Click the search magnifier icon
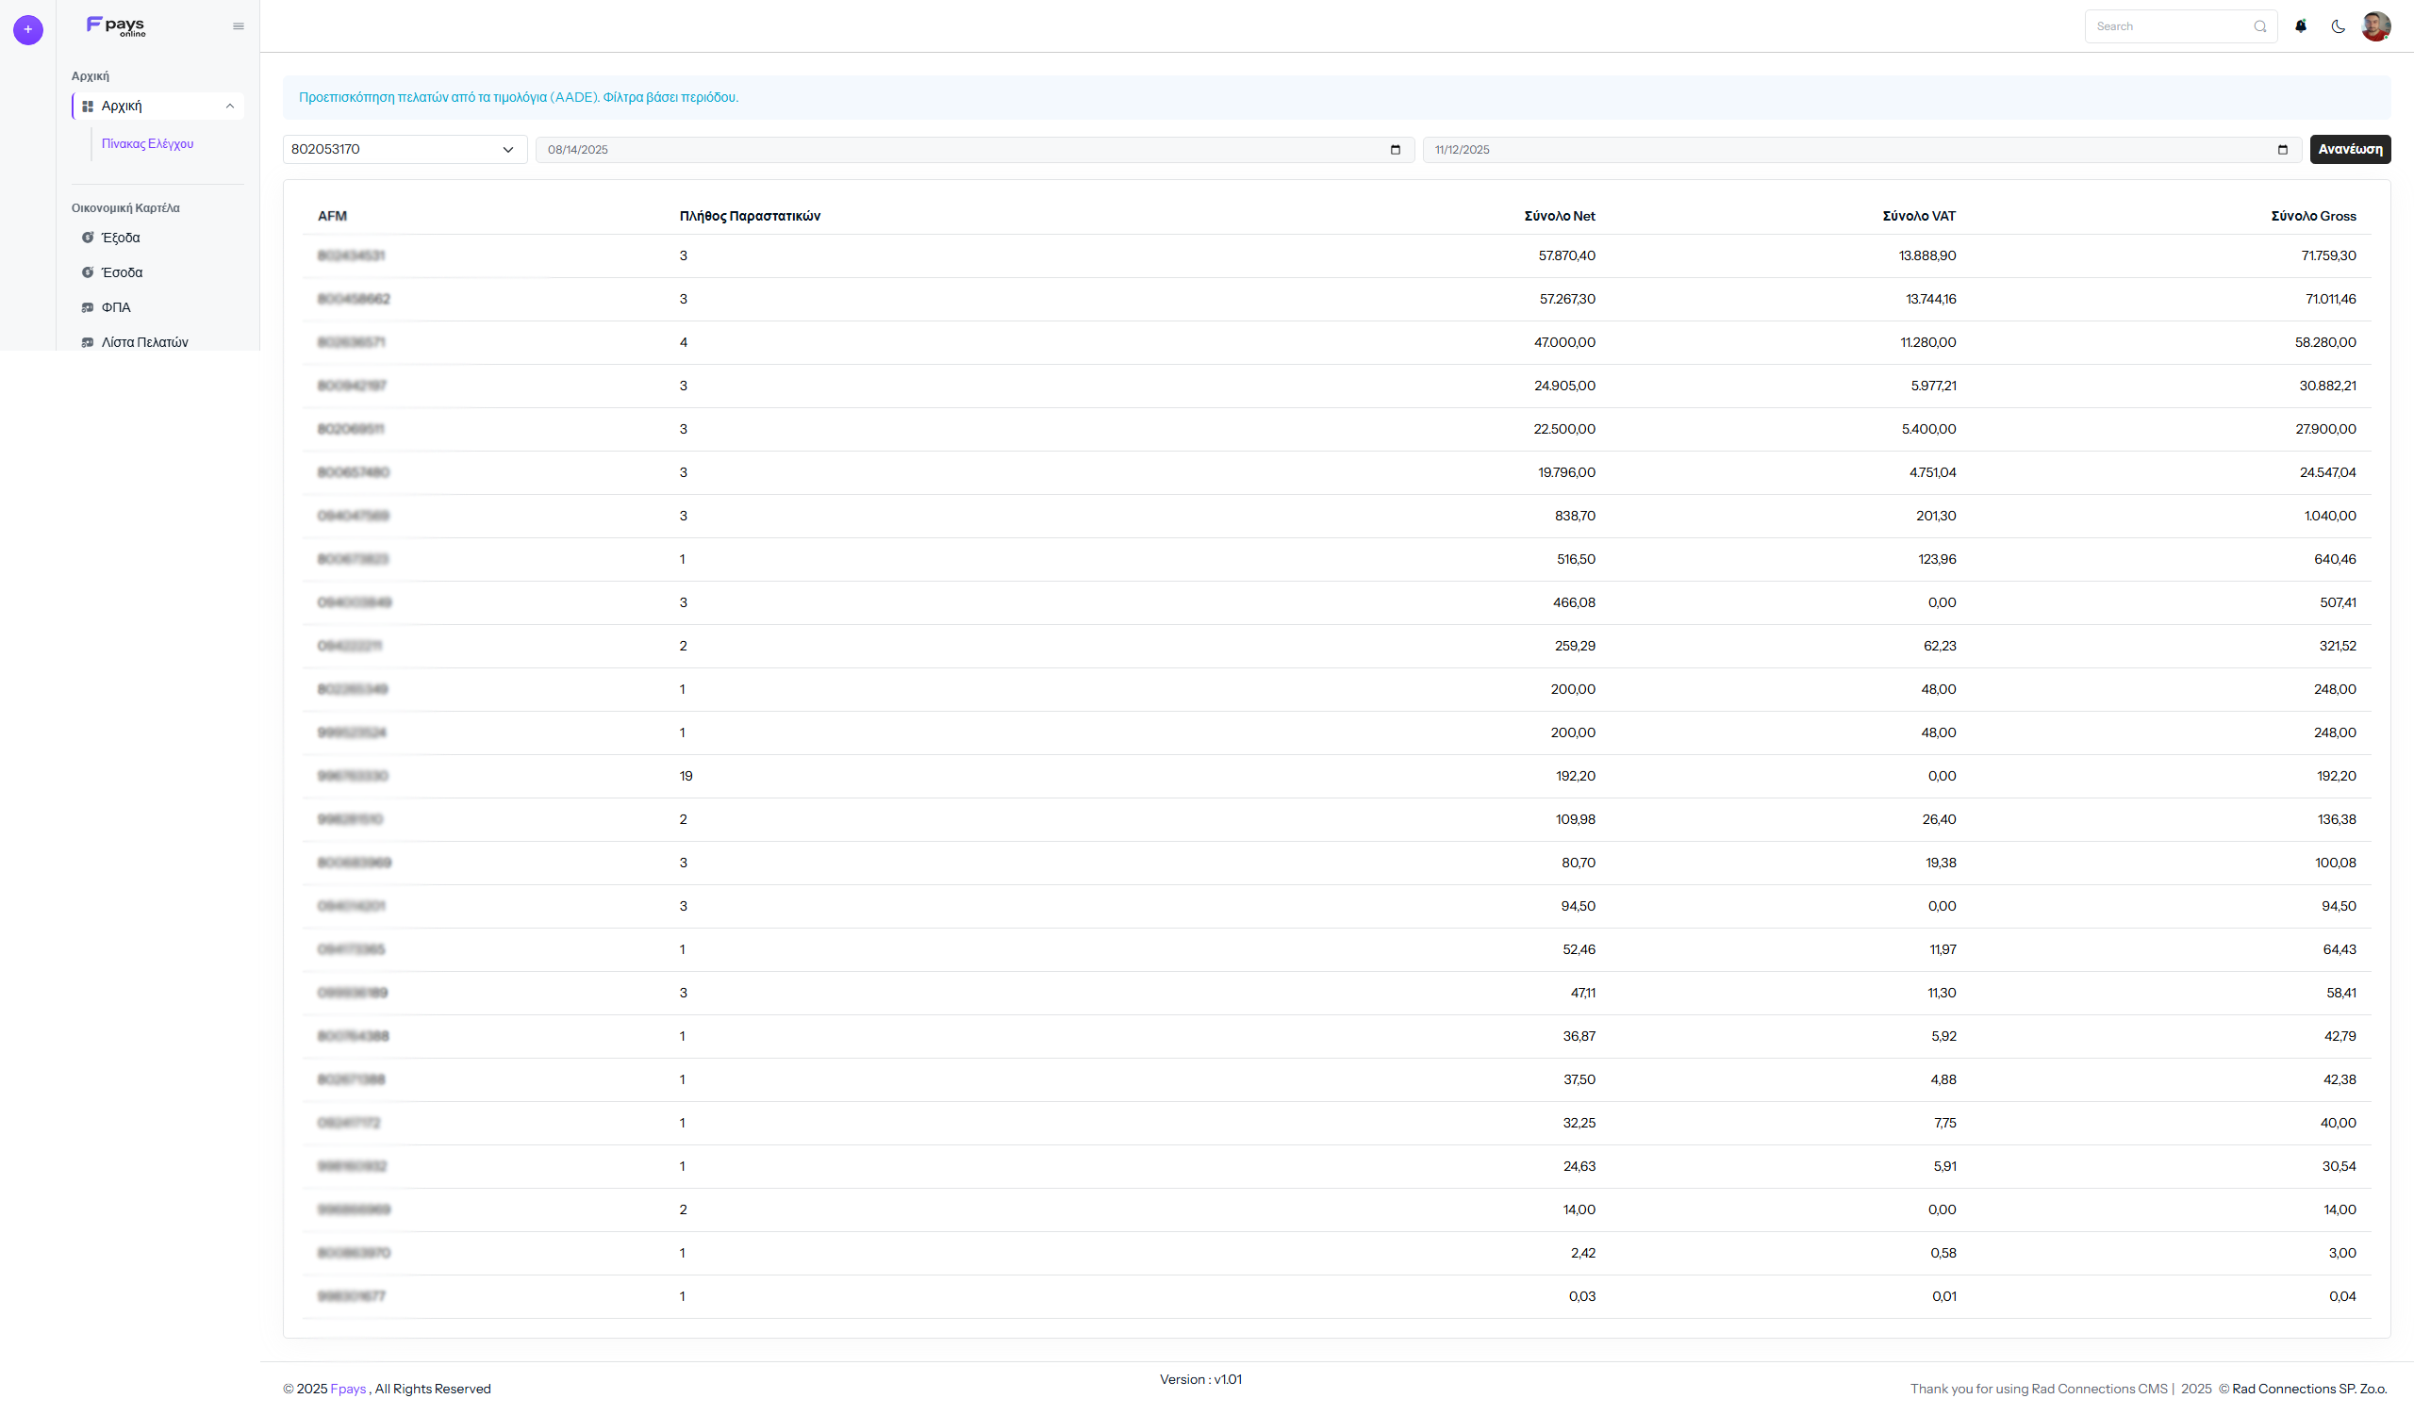 [x=2259, y=26]
